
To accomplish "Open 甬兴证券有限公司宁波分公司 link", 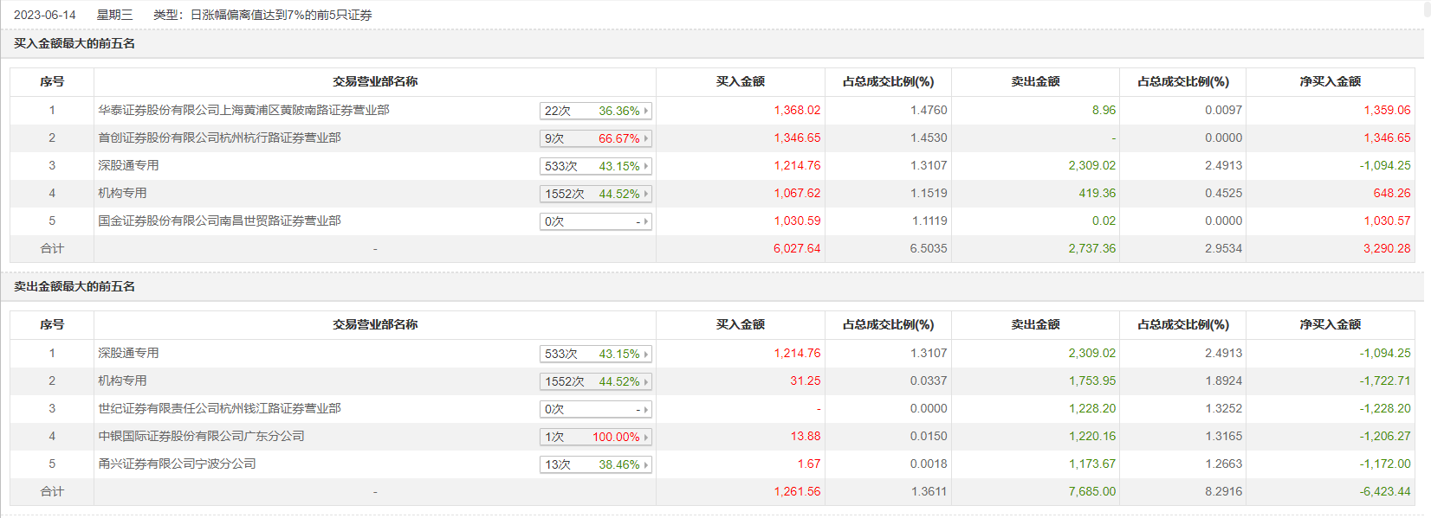I will (x=177, y=464).
